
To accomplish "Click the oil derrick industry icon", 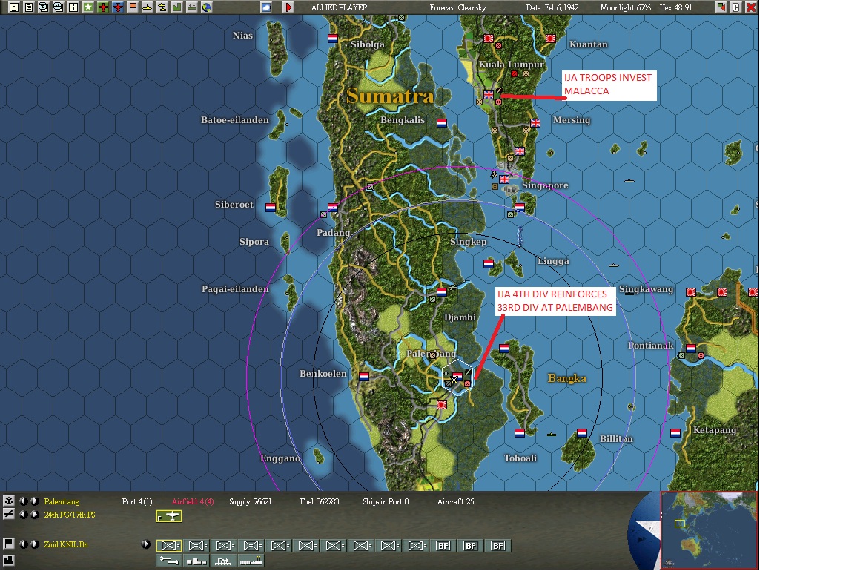I will coord(223,561).
